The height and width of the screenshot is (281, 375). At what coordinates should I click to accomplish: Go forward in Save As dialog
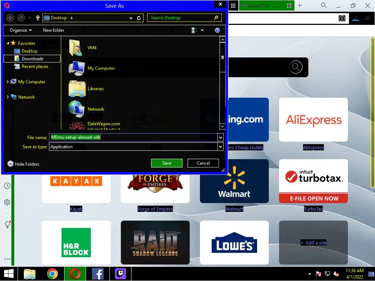point(21,18)
